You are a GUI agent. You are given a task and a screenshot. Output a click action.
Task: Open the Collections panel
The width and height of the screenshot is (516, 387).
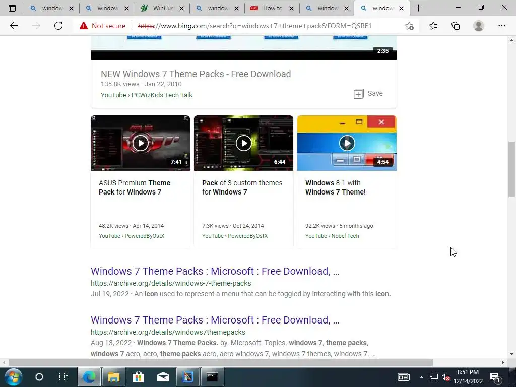[456, 26]
